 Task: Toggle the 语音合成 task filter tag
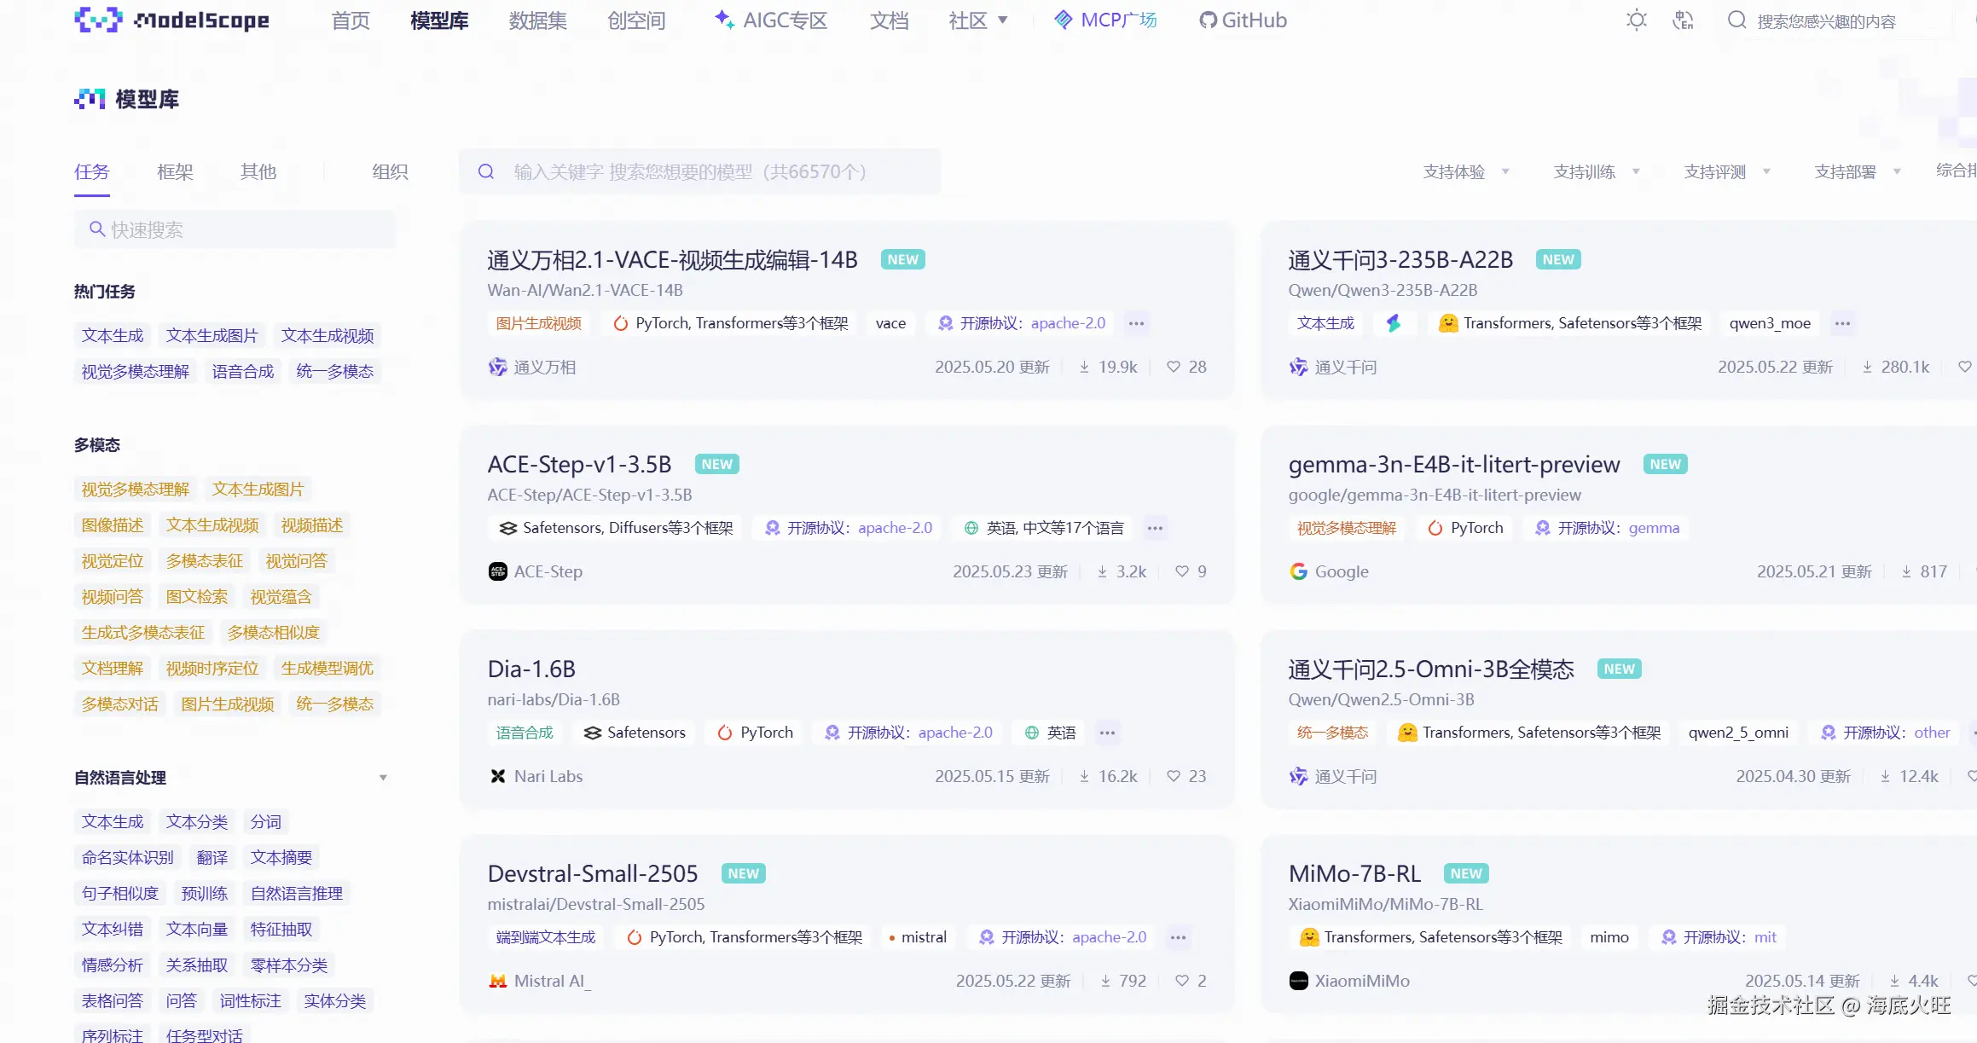pos(243,371)
